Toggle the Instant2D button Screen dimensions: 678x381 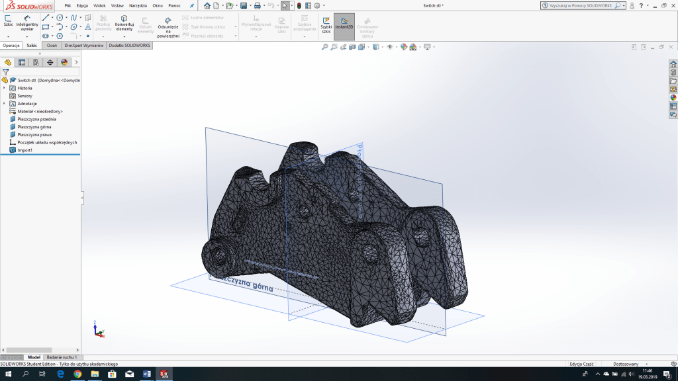click(x=344, y=24)
